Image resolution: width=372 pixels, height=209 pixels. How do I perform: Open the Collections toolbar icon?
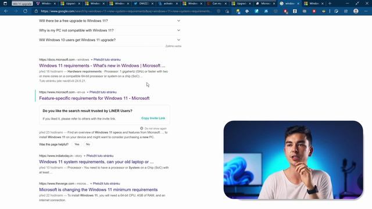tap(346, 11)
